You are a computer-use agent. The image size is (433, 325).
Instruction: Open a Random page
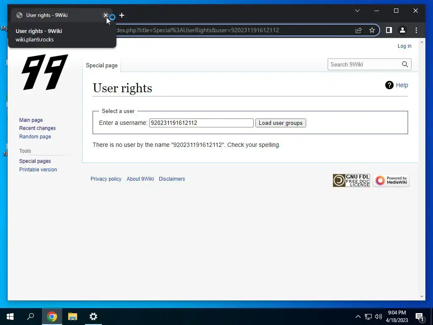click(x=35, y=137)
